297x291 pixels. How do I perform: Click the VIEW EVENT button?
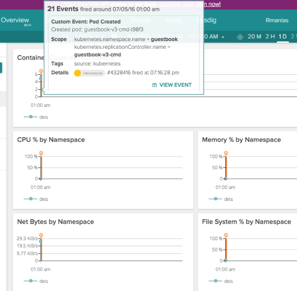(x=172, y=85)
